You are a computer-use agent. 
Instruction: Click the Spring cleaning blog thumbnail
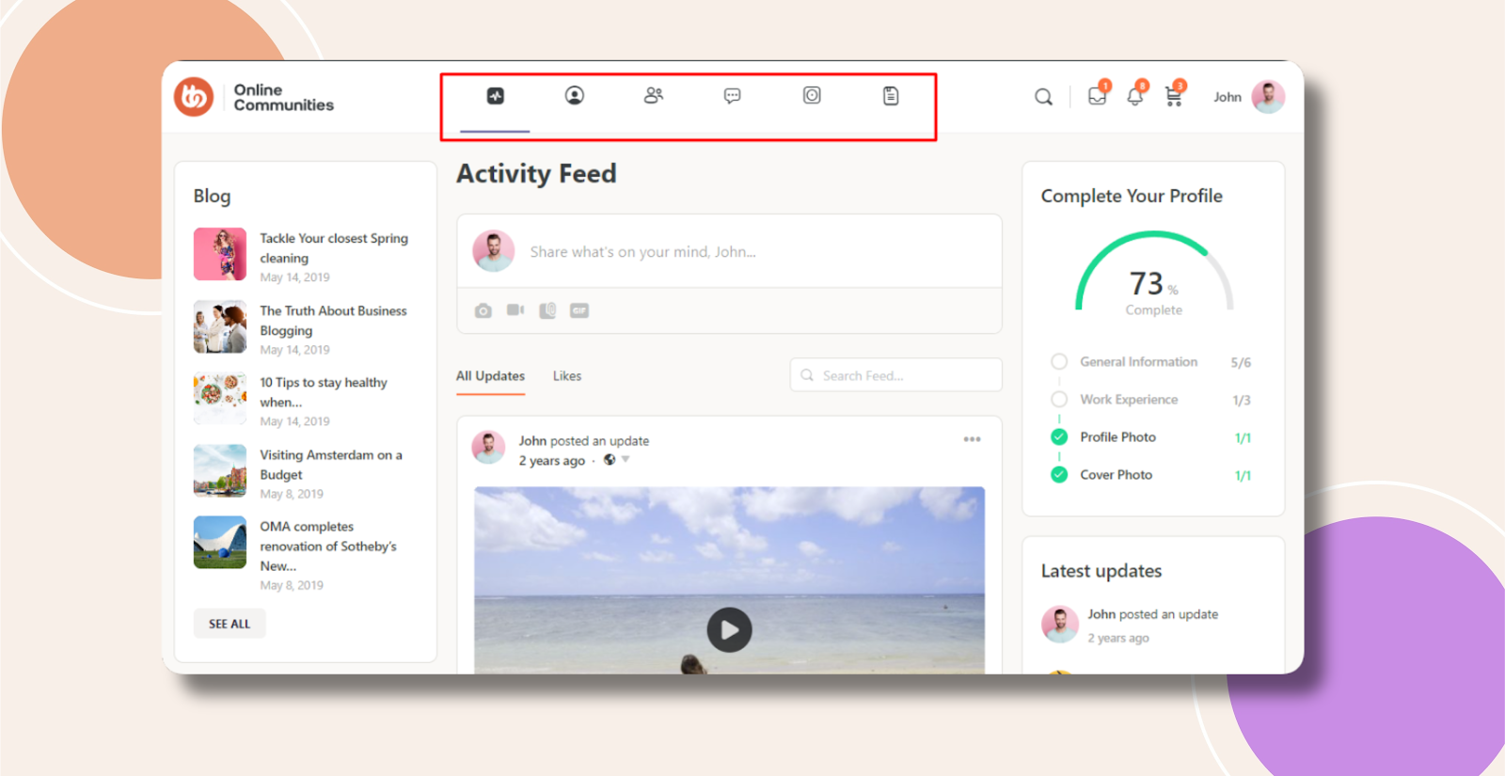click(x=220, y=254)
